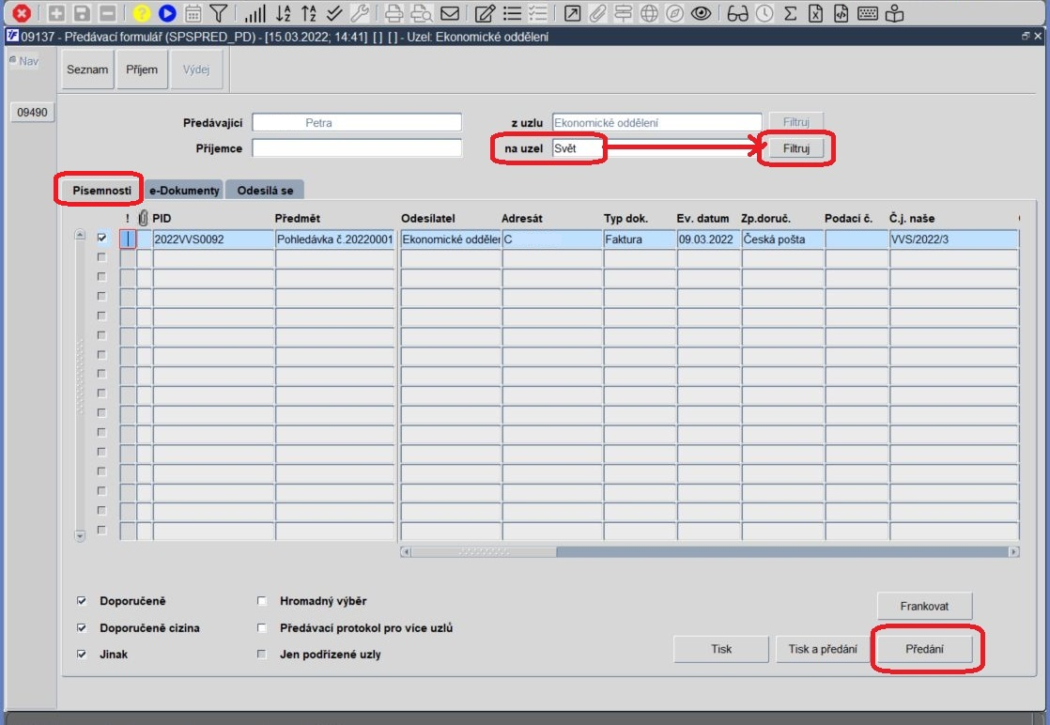Click the vertical scroll up arrow of table
The image size is (1050, 725).
(80, 235)
